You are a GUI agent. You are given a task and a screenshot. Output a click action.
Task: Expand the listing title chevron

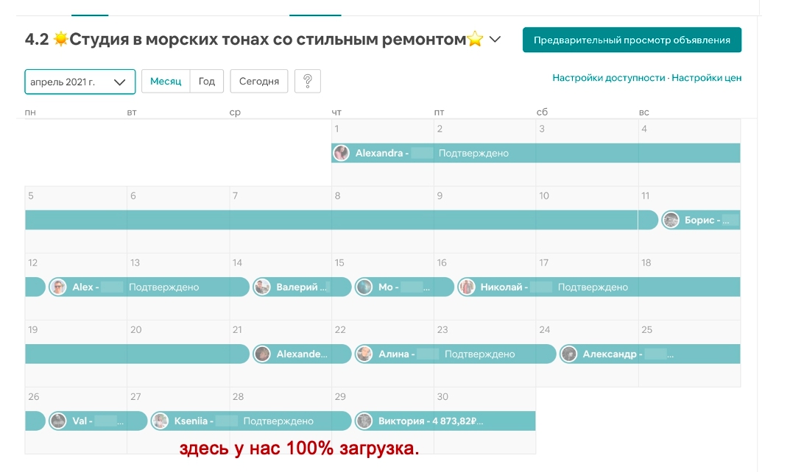(x=495, y=40)
